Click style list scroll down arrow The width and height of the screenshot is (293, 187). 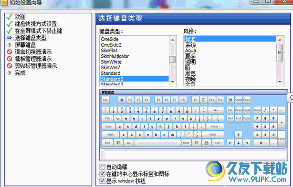[280, 82]
